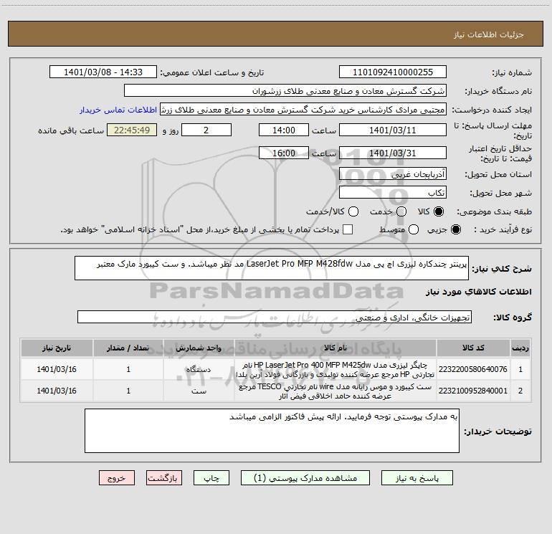552x534 pixels.
Task: Click the 1401/03/16 date in row 1
Action: pyautogui.click(x=57, y=369)
